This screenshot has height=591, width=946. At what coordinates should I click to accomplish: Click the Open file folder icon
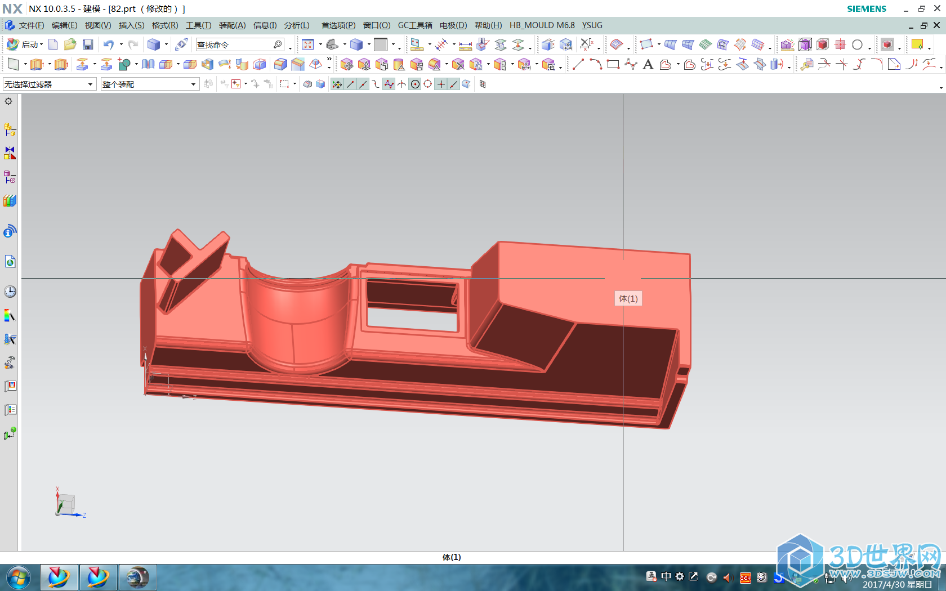click(x=70, y=44)
